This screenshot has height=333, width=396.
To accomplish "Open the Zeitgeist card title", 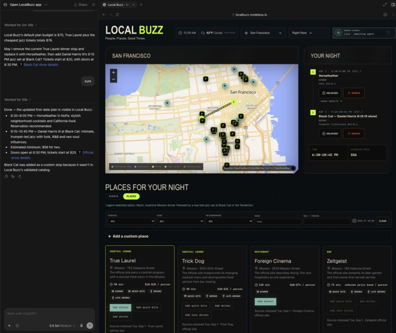I will click(337, 261).
